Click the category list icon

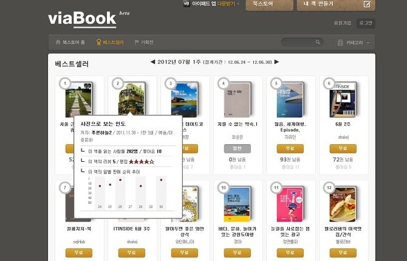(x=340, y=43)
